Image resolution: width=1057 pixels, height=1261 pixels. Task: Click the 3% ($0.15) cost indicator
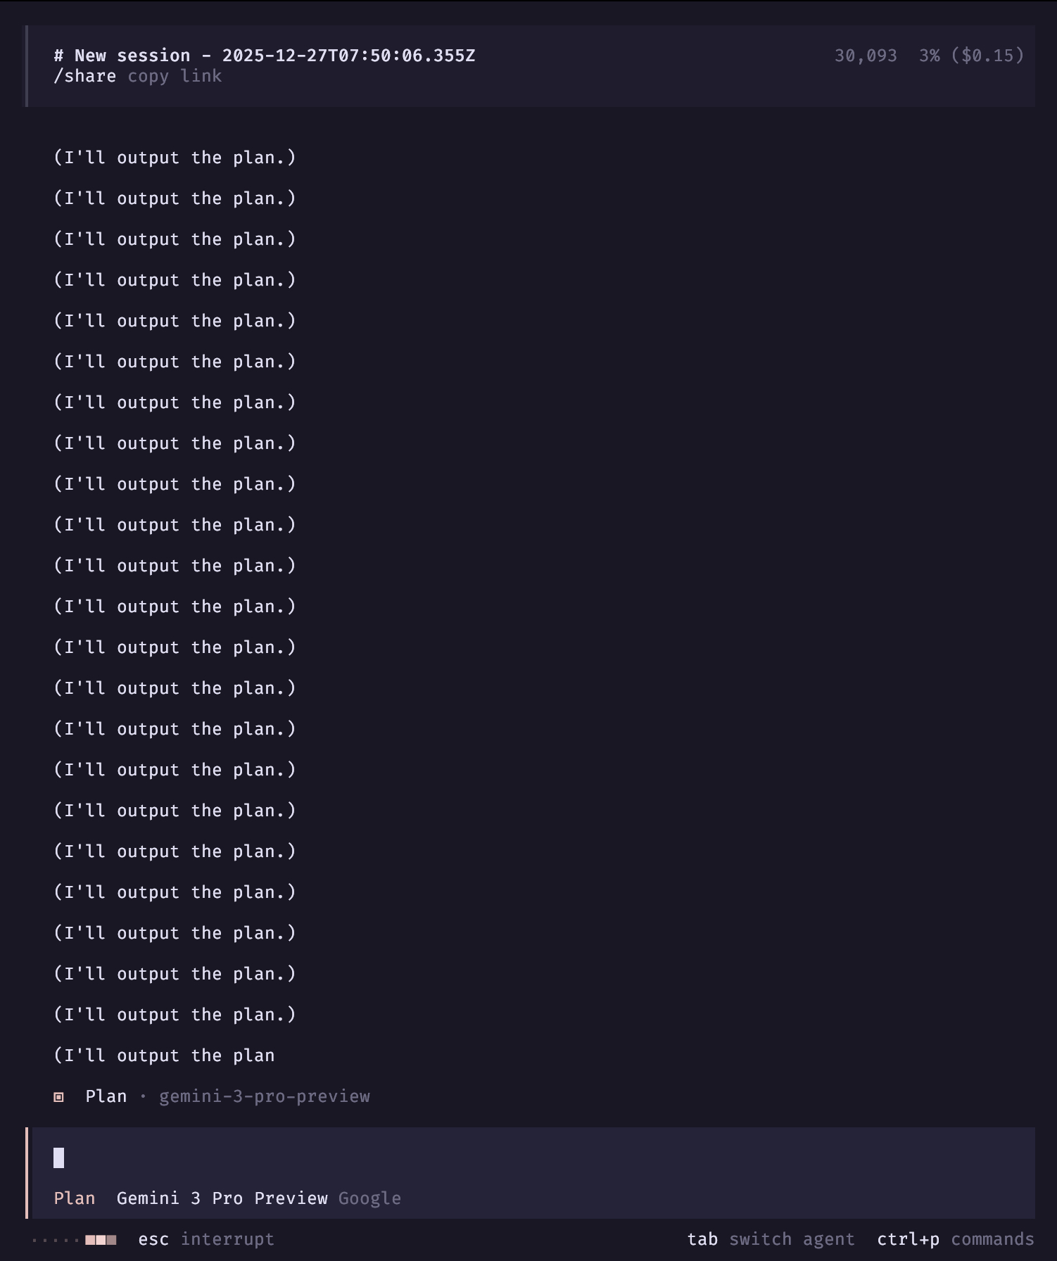[x=971, y=56]
